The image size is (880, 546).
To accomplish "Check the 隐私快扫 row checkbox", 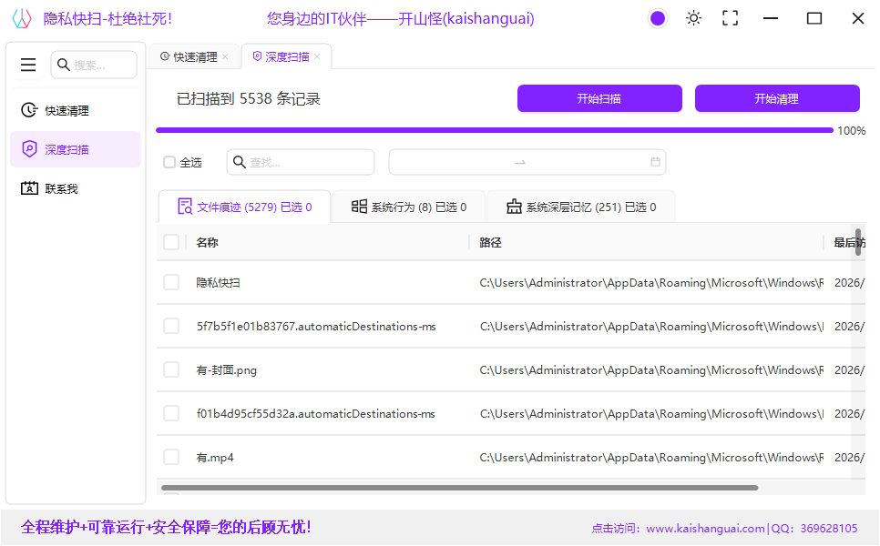I will (171, 282).
